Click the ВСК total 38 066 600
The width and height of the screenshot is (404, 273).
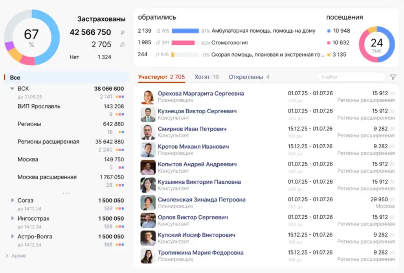109,89
